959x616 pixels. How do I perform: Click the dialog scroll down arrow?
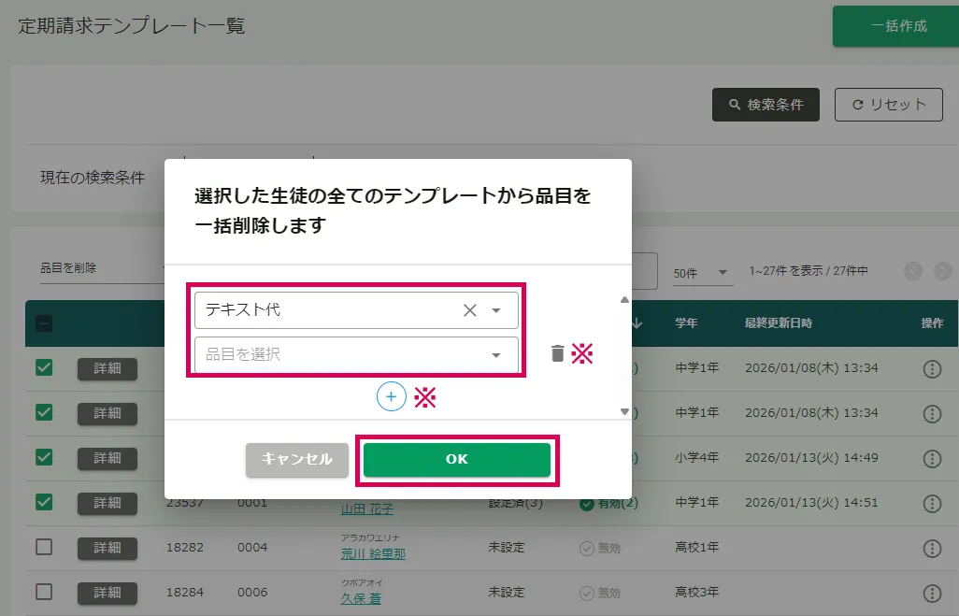tap(624, 411)
